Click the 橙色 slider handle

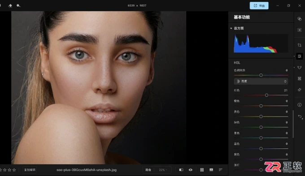pos(261,106)
